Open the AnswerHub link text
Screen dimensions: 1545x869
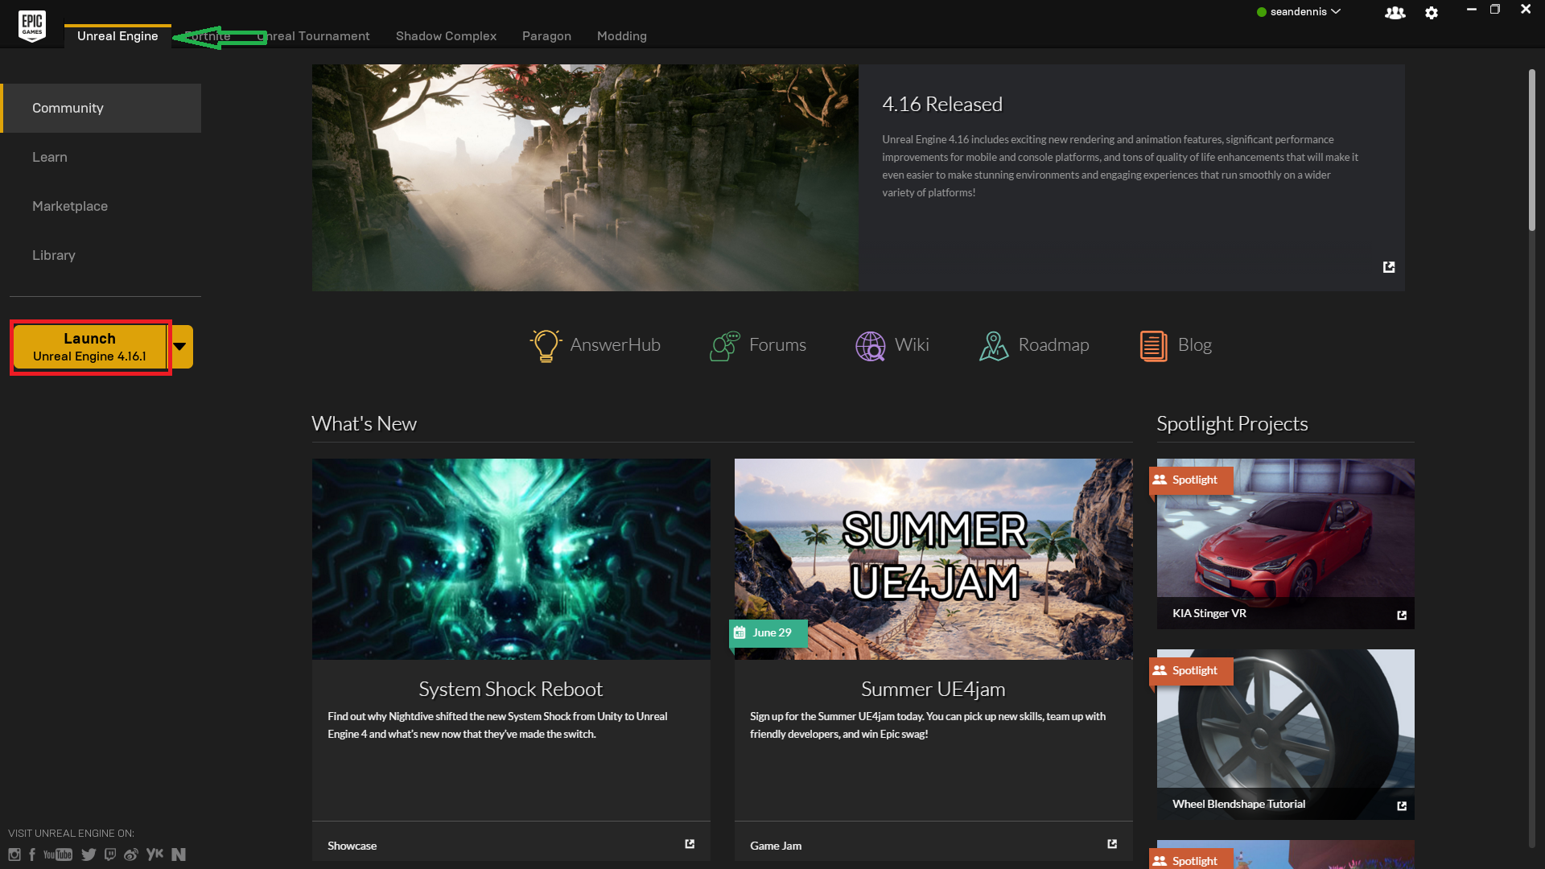(x=616, y=345)
